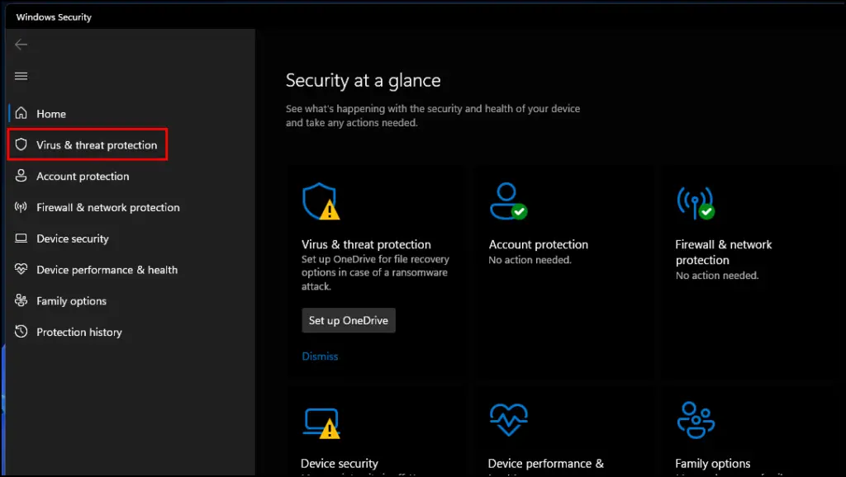Image resolution: width=846 pixels, height=477 pixels.
Task: Click the 'Family options' card title
Action: (713, 464)
